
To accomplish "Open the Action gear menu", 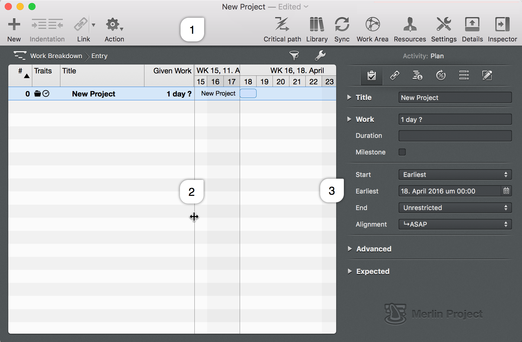I will click(x=114, y=25).
